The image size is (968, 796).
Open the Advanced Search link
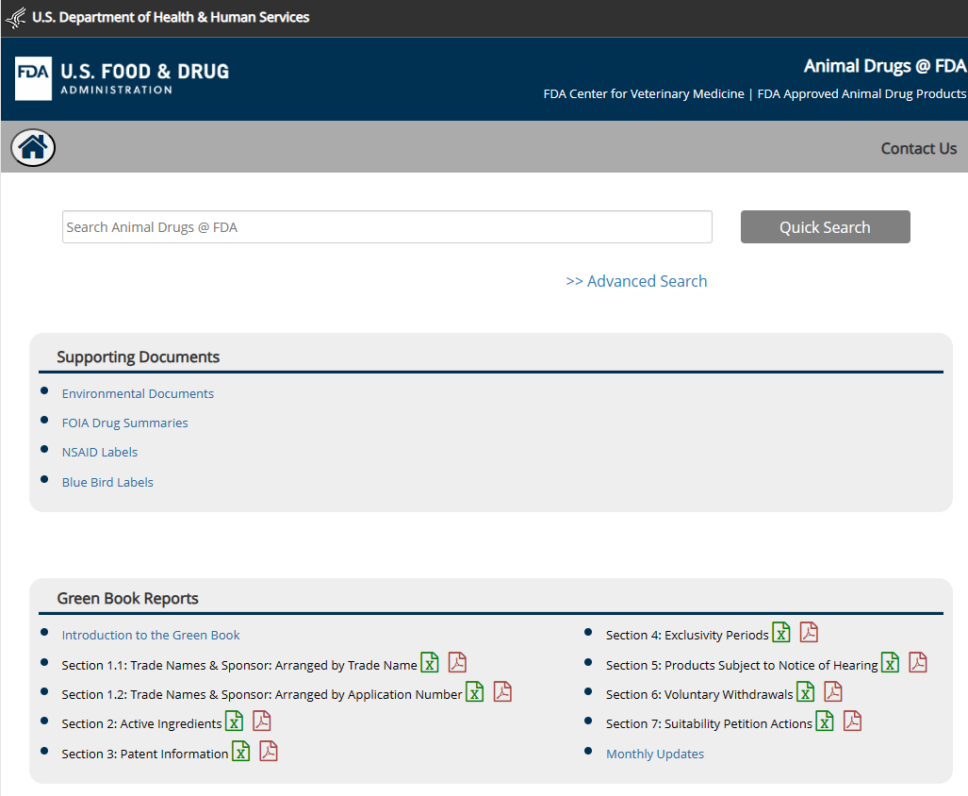pyautogui.click(x=636, y=281)
